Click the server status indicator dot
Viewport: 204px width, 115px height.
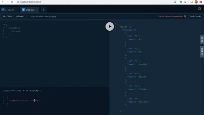pyautogui.click(x=185, y=16)
